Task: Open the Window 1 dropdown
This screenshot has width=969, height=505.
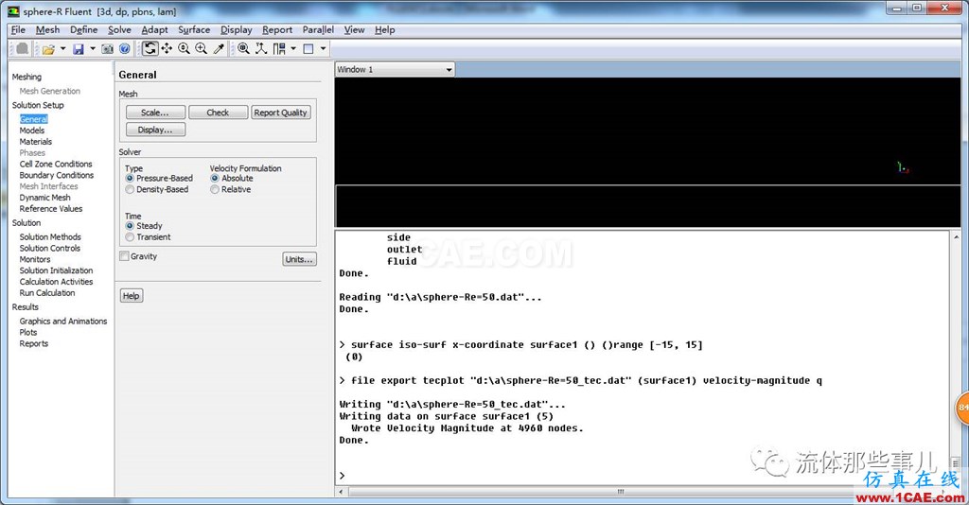Action: coord(395,69)
